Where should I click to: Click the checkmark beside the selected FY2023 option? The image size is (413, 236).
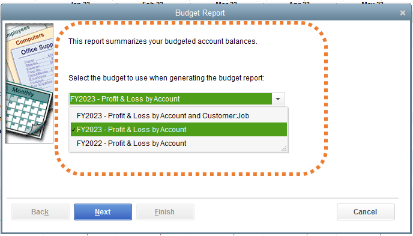coord(73,130)
